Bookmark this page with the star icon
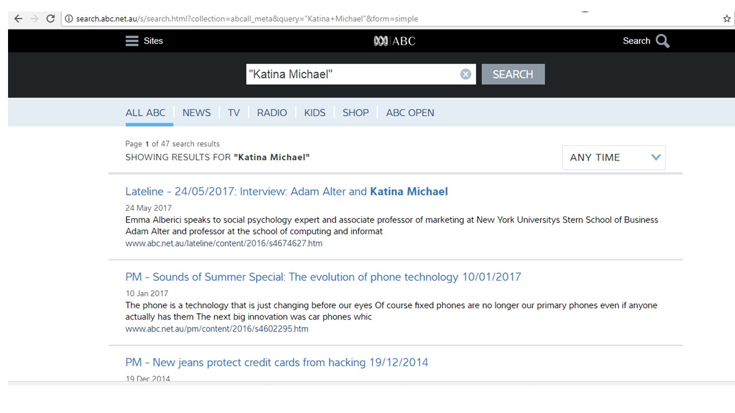This screenshot has width=735, height=413. 727,18
